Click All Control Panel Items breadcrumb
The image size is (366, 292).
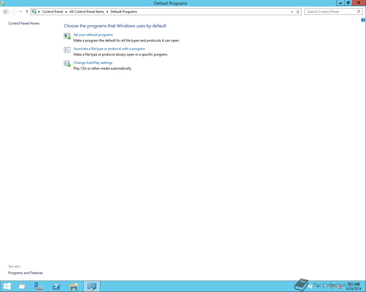point(87,12)
